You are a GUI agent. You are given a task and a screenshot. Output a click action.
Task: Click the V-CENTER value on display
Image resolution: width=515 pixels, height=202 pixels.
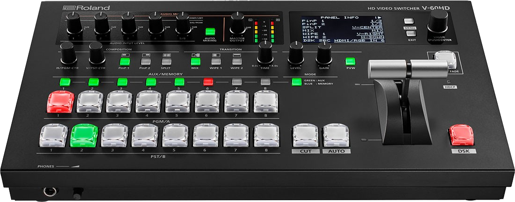pos(367,27)
